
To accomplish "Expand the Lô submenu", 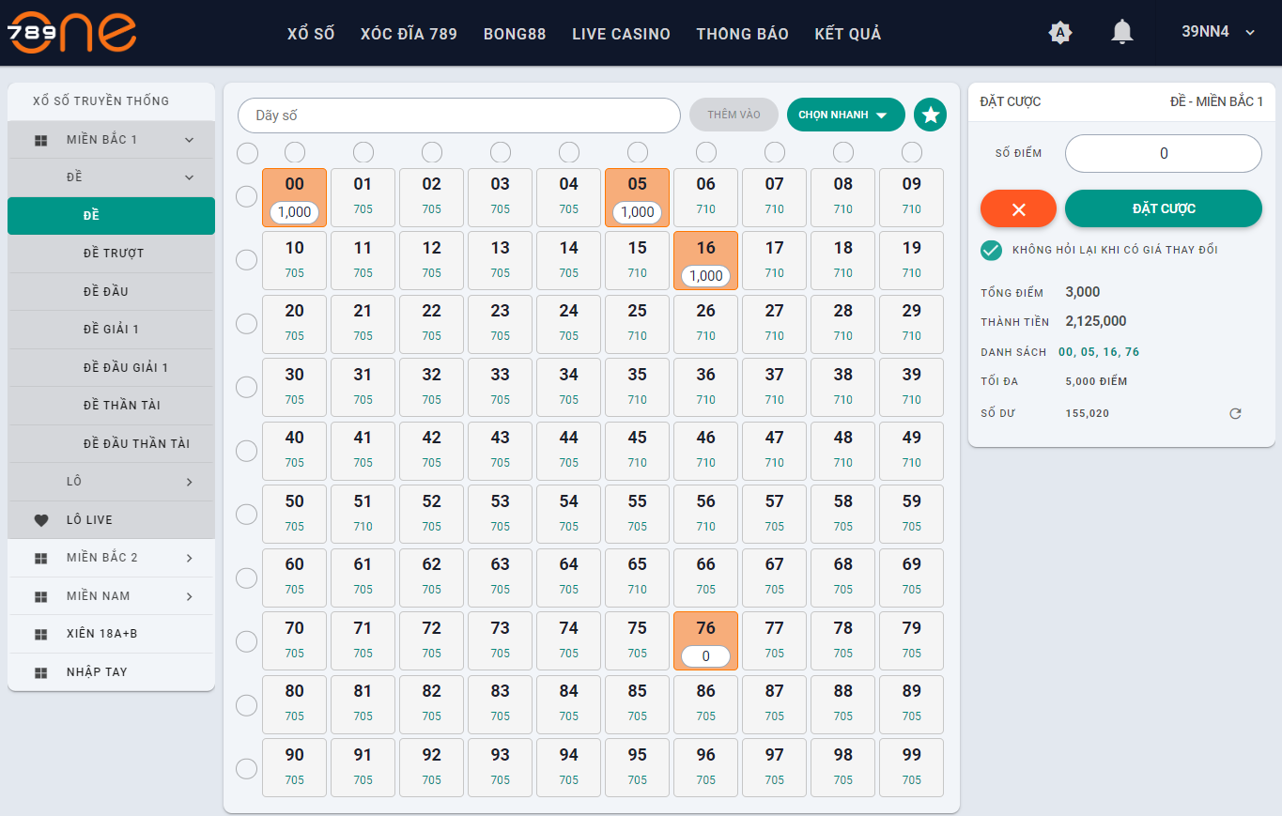I will [x=111, y=482].
